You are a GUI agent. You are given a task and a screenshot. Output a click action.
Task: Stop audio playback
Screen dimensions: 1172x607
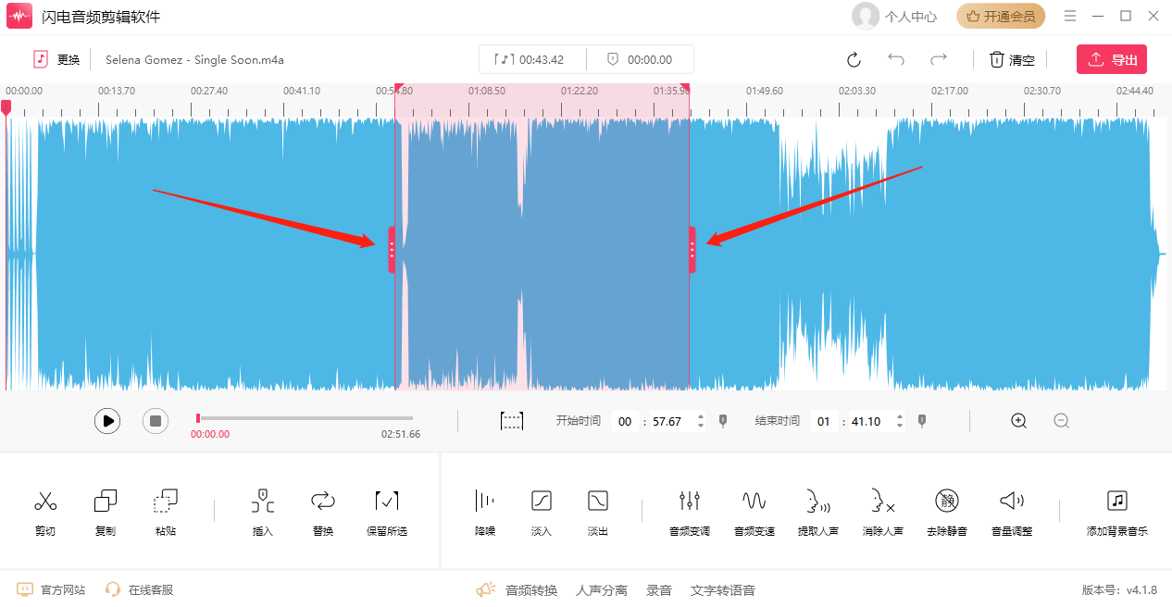tap(156, 421)
